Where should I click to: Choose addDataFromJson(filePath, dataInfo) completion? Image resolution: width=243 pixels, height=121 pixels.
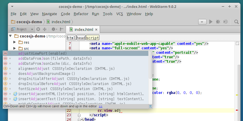pyautogui.click(x=76, y=59)
